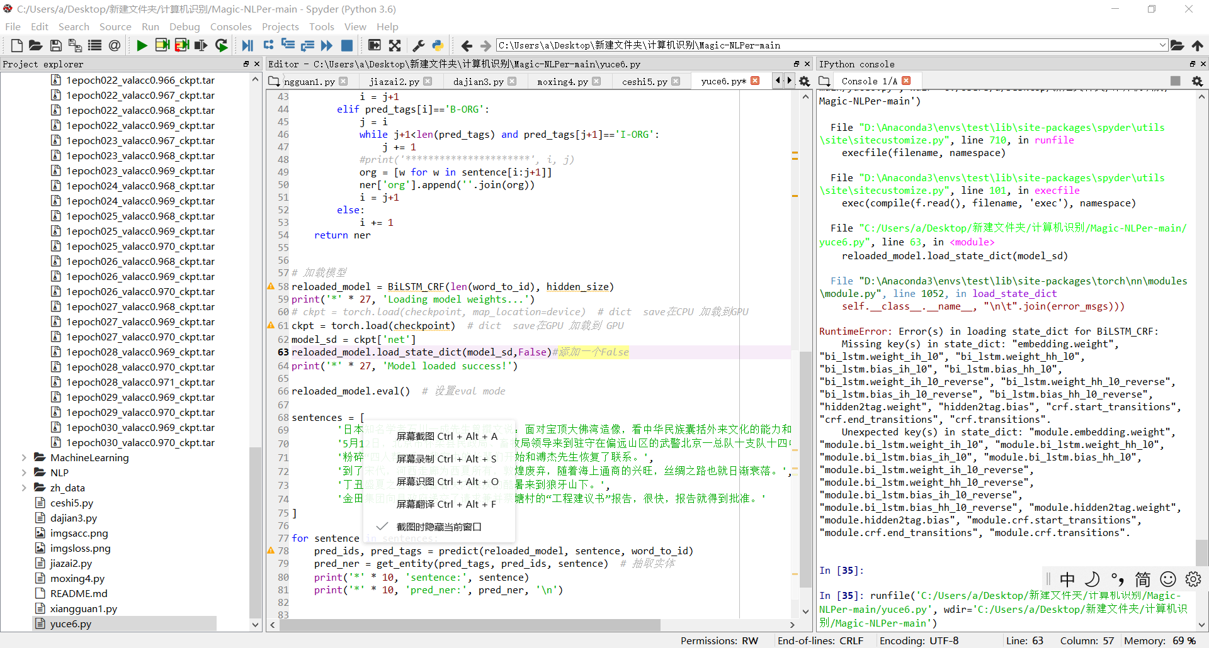The height and width of the screenshot is (648, 1209).
Task: Close Console 1/A tab
Action: point(906,81)
